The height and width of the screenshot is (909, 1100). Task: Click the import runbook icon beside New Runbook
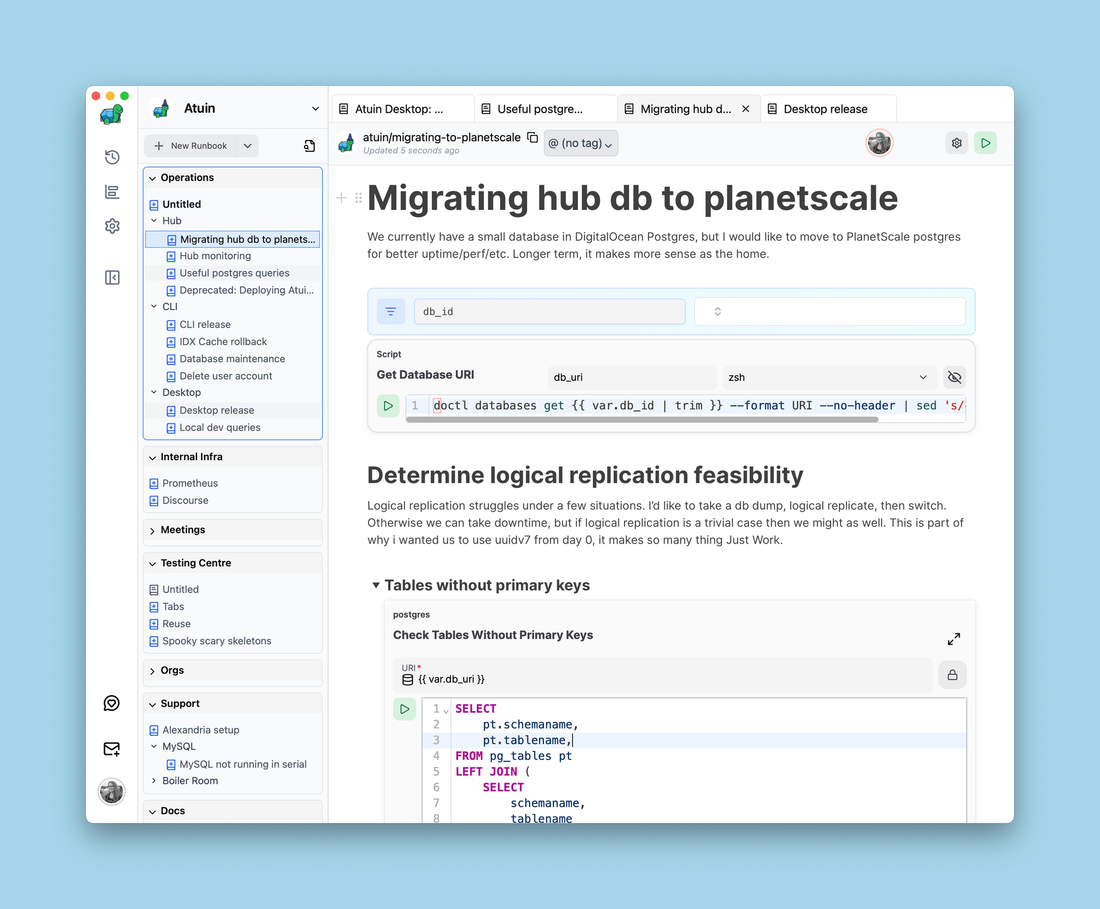pyautogui.click(x=310, y=146)
